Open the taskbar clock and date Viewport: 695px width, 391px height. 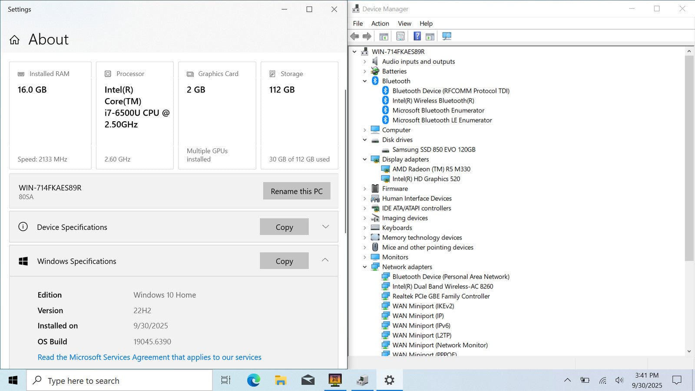point(647,381)
